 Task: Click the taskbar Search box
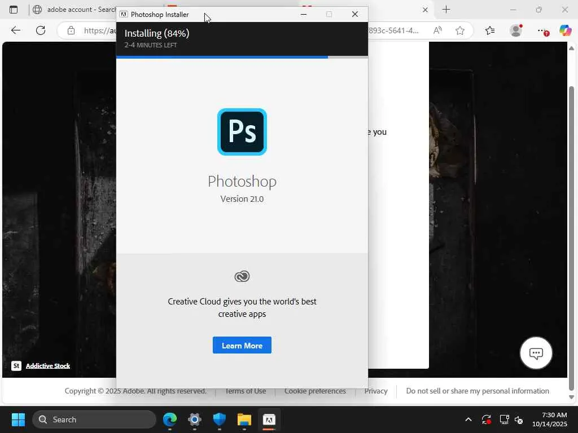click(94, 419)
